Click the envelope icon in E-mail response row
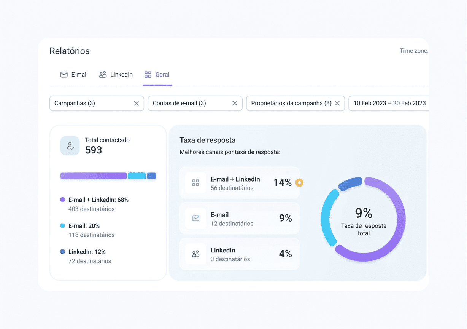Image resolution: width=467 pixels, height=329 pixels. point(195,218)
